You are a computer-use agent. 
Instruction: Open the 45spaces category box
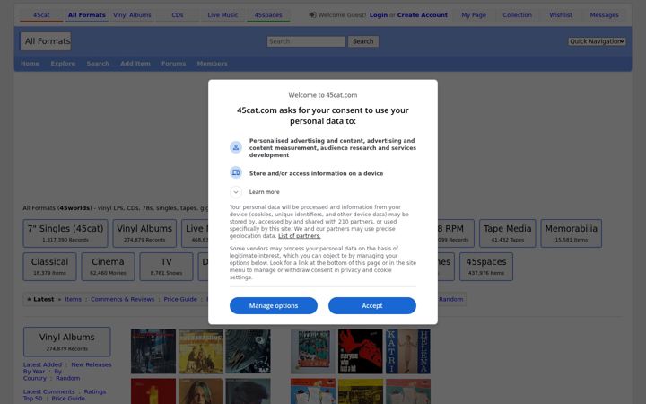tap(486, 267)
